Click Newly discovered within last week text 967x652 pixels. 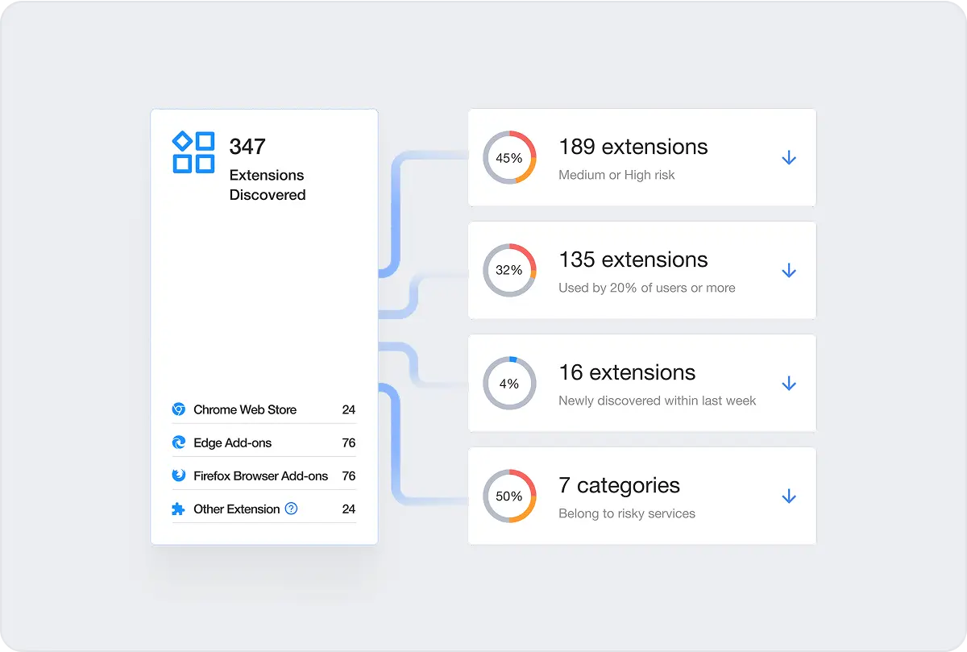pyautogui.click(x=658, y=401)
